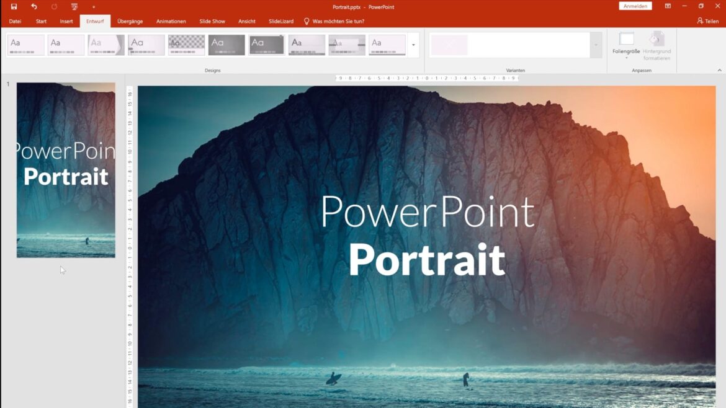This screenshot has width=726, height=408.
Task: Click the ribbon display options icon
Action: pos(668,6)
